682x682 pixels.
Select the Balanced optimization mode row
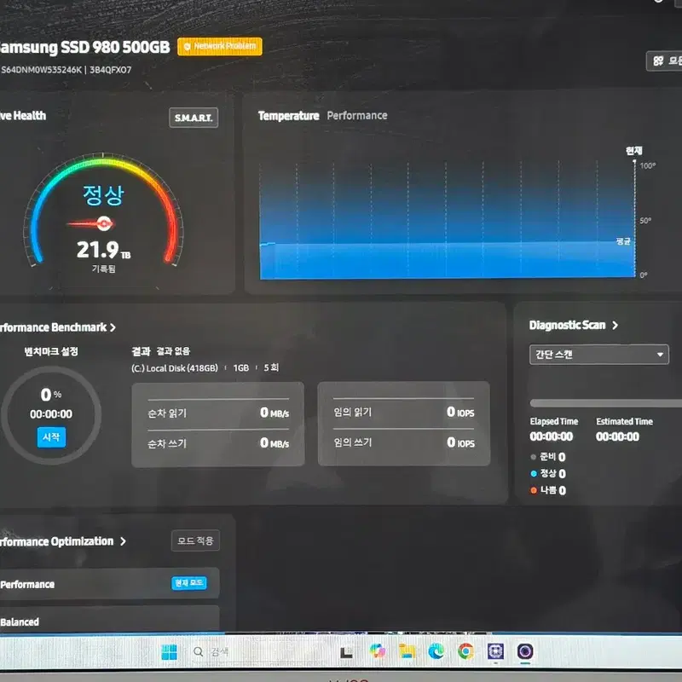click(x=109, y=620)
